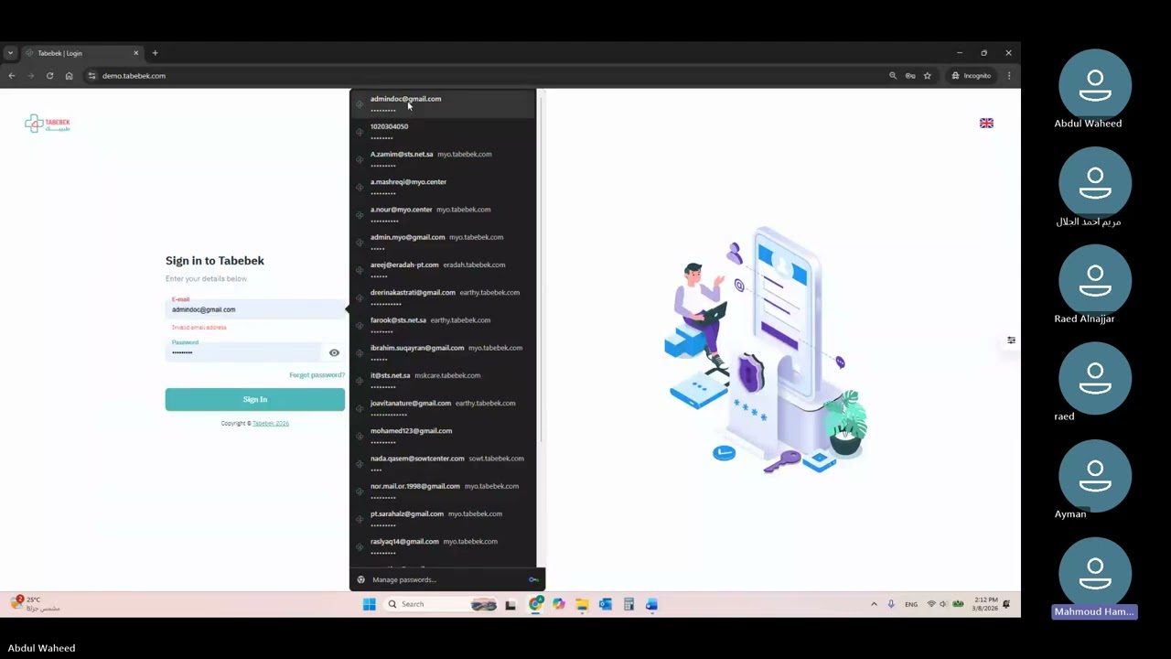Viewport: 1171px width, 659px height.
Task: Open the password key icon in address bar
Action: coord(910,76)
